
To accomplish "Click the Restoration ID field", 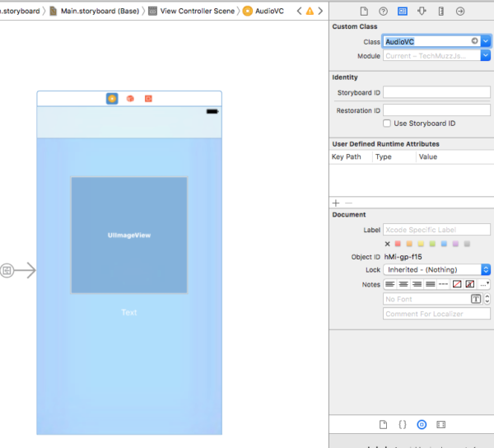I will (436, 110).
